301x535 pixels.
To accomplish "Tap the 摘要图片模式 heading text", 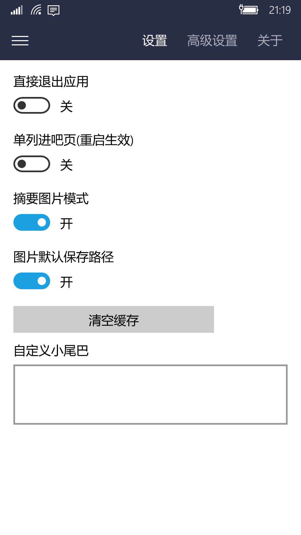I will [x=51, y=199].
